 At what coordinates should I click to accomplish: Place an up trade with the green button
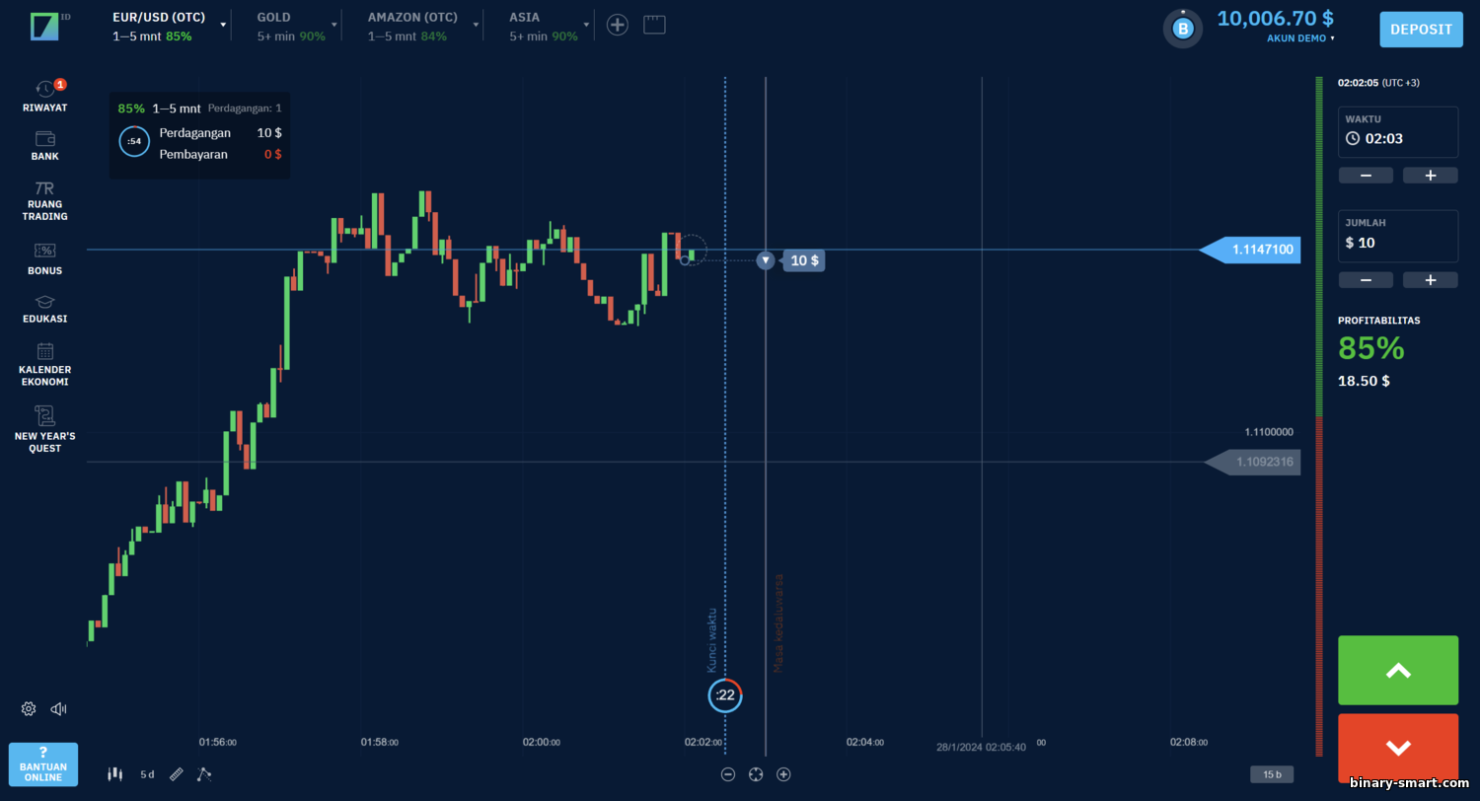click(x=1398, y=670)
